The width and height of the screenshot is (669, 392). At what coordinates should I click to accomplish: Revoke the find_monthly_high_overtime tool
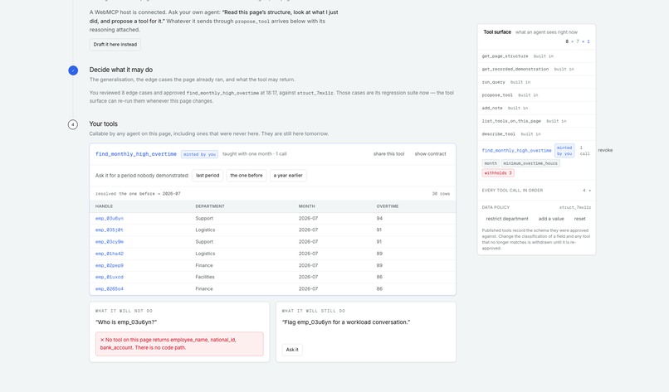coord(605,150)
